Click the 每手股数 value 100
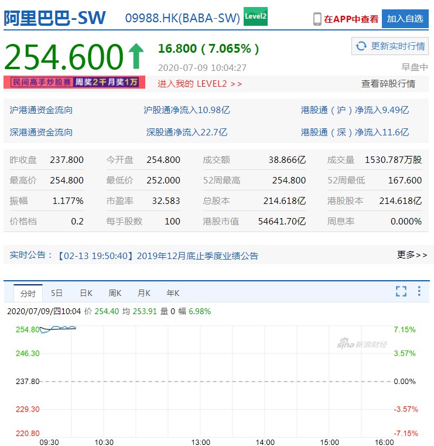This screenshot has height=446, width=434. click(173, 222)
